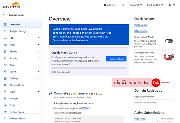Click the Speed lightning bolt icon
The width and height of the screenshot is (180, 123).
coord(5,72)
